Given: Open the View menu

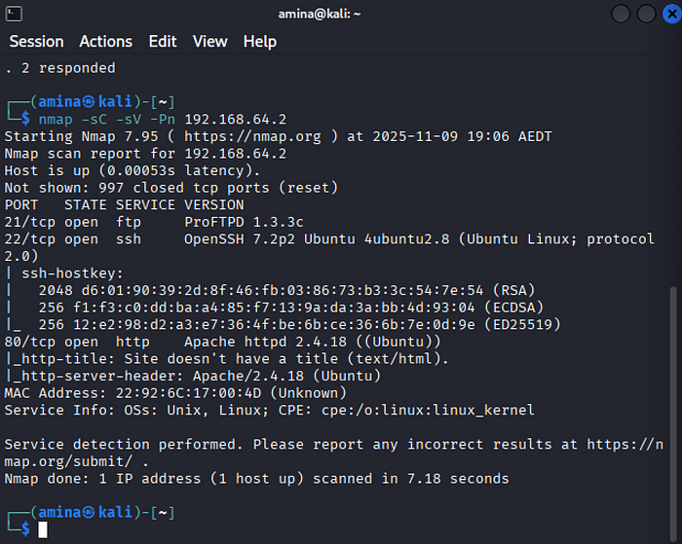Looking at the screenshot, I should pyautogui.click(x=209, y=42).
